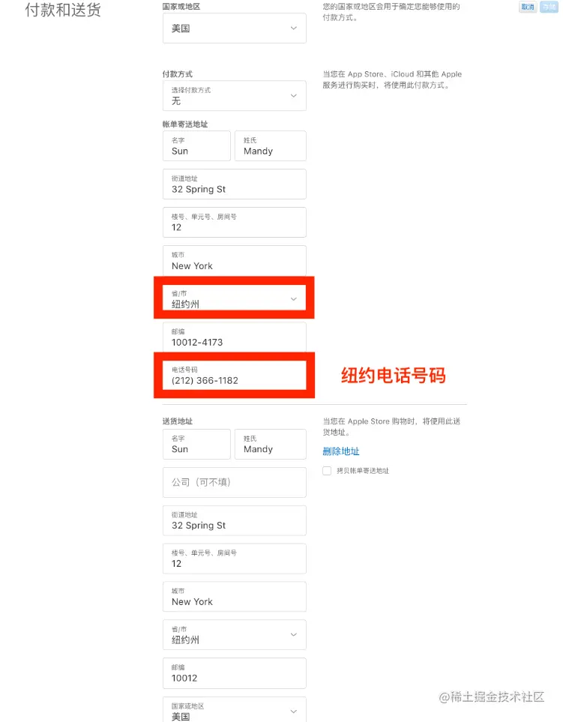This screenshot has height=722, width=563.
Task: Click billing 楼号、单元号 field with 12
Action: [x=235, y=223]
